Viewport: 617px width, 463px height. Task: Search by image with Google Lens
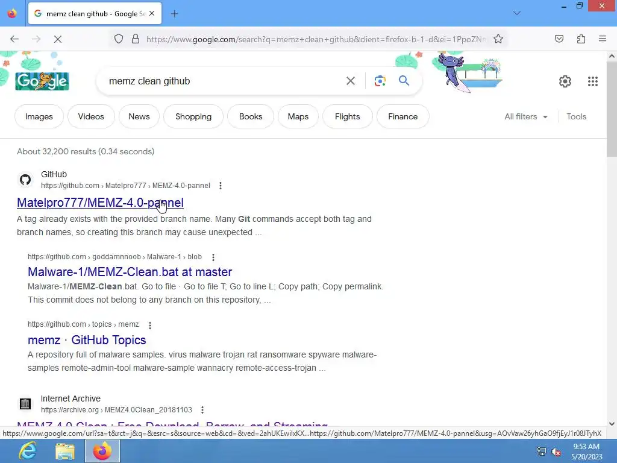[380, 81]
